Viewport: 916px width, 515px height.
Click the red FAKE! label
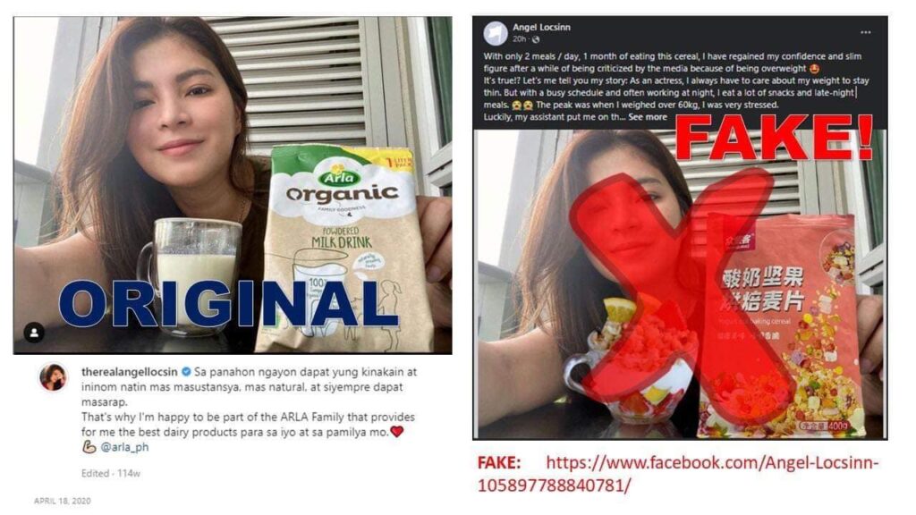pyautogui.click(x=774, y=138)
